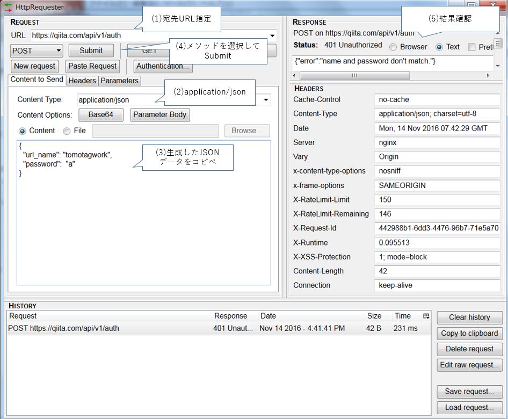This screenshot has width=508, height=419.
Task: Switch to the Headers tab
Action: (82, 81)
